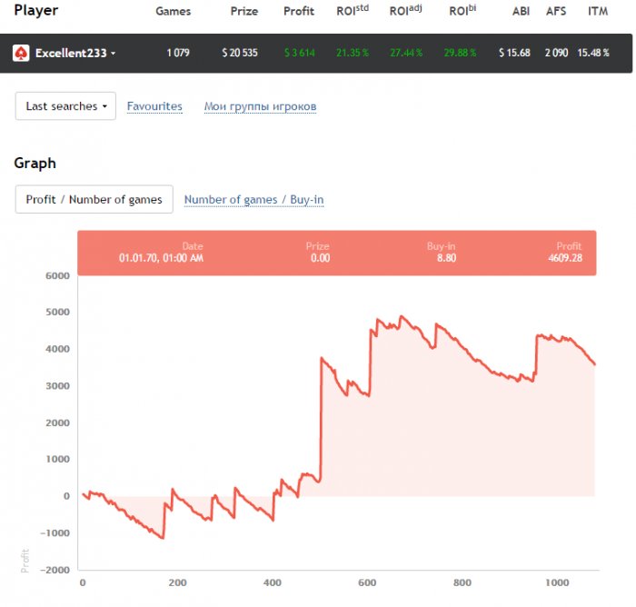Click the Games column header
Viewport: 636px width, 607px height.
click(173, 12)
